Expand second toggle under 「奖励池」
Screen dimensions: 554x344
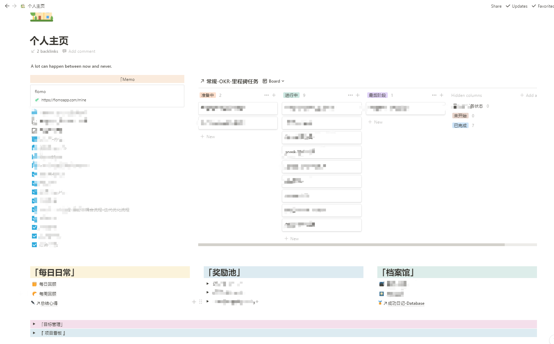tap(208, 292)
